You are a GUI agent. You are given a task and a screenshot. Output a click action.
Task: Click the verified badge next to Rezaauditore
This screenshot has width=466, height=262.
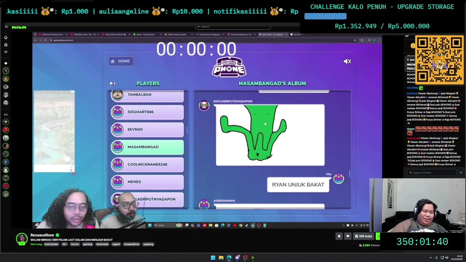click(x=57, y=235)
